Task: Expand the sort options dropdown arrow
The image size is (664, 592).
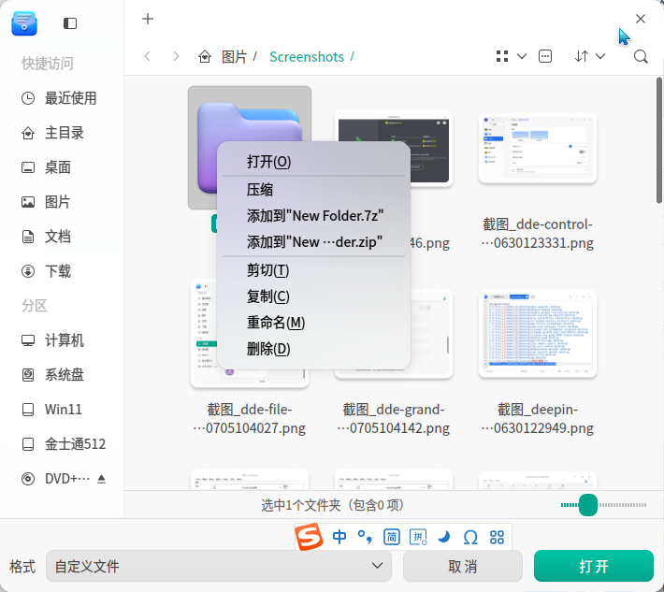Action: pyautogui.click(x=600, y=56)
